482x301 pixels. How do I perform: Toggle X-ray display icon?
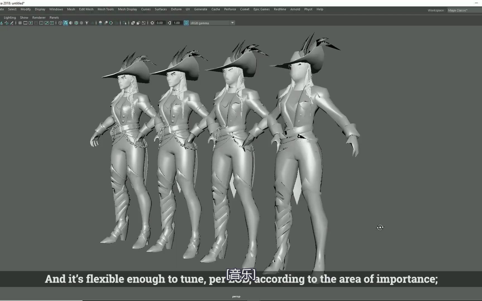pyautogui.click(x=133, y=23)
